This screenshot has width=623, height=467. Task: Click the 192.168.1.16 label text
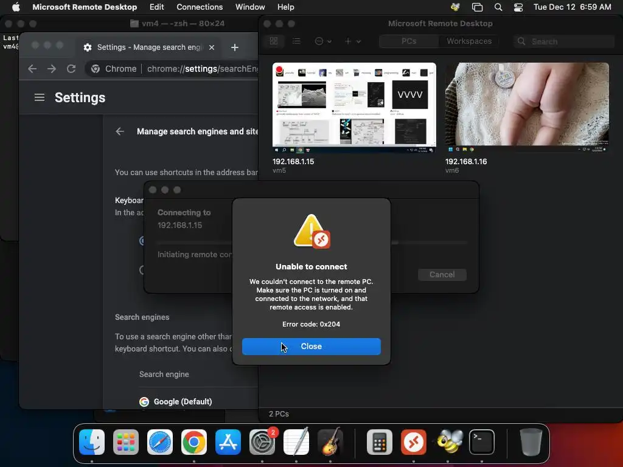tap(465, 162)
